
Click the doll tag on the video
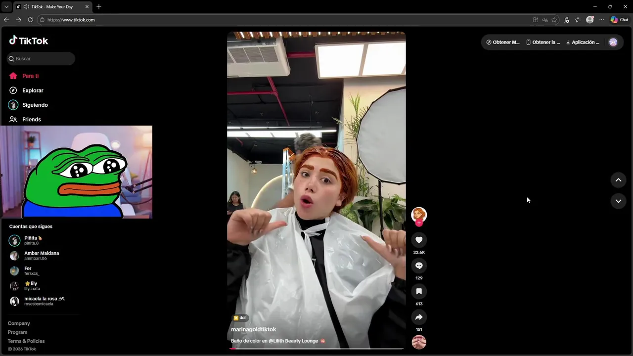[x=240, y=318]
